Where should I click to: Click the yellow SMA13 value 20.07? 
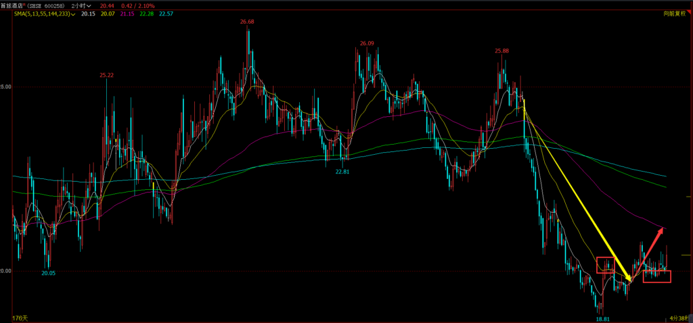tap(108, 14)
